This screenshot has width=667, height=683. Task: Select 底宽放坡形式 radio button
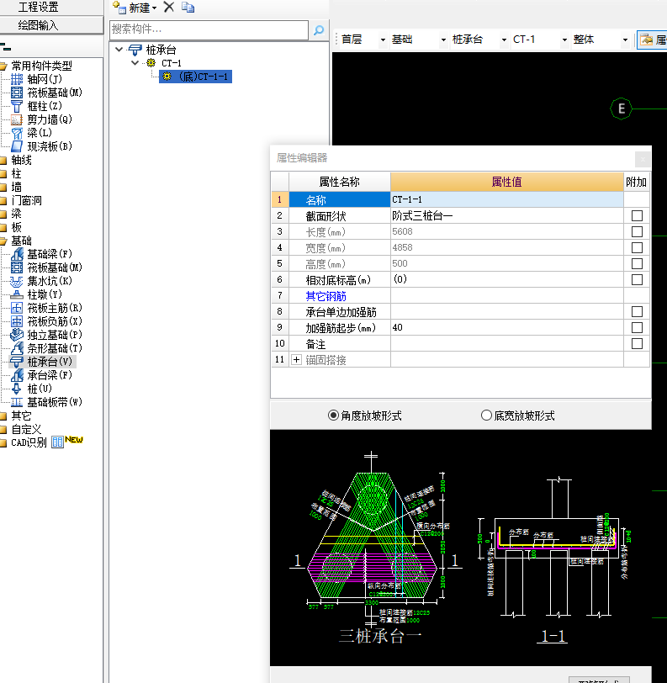486,416
